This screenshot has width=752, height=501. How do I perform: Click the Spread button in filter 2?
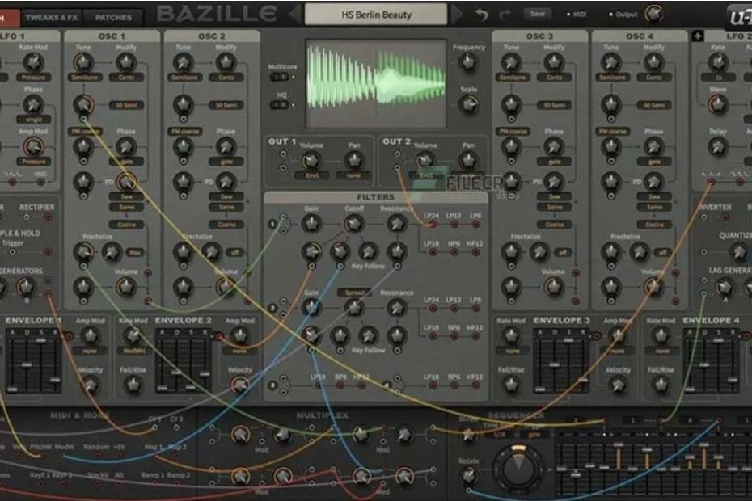353,293
